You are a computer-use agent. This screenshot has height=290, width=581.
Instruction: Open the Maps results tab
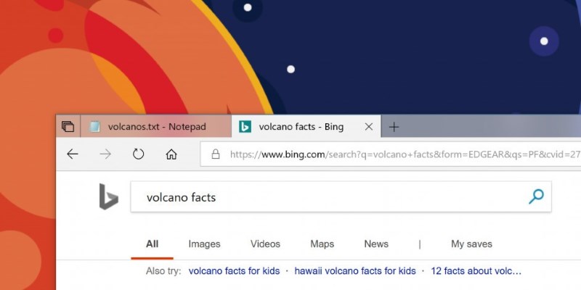click(x=322, y=244)
